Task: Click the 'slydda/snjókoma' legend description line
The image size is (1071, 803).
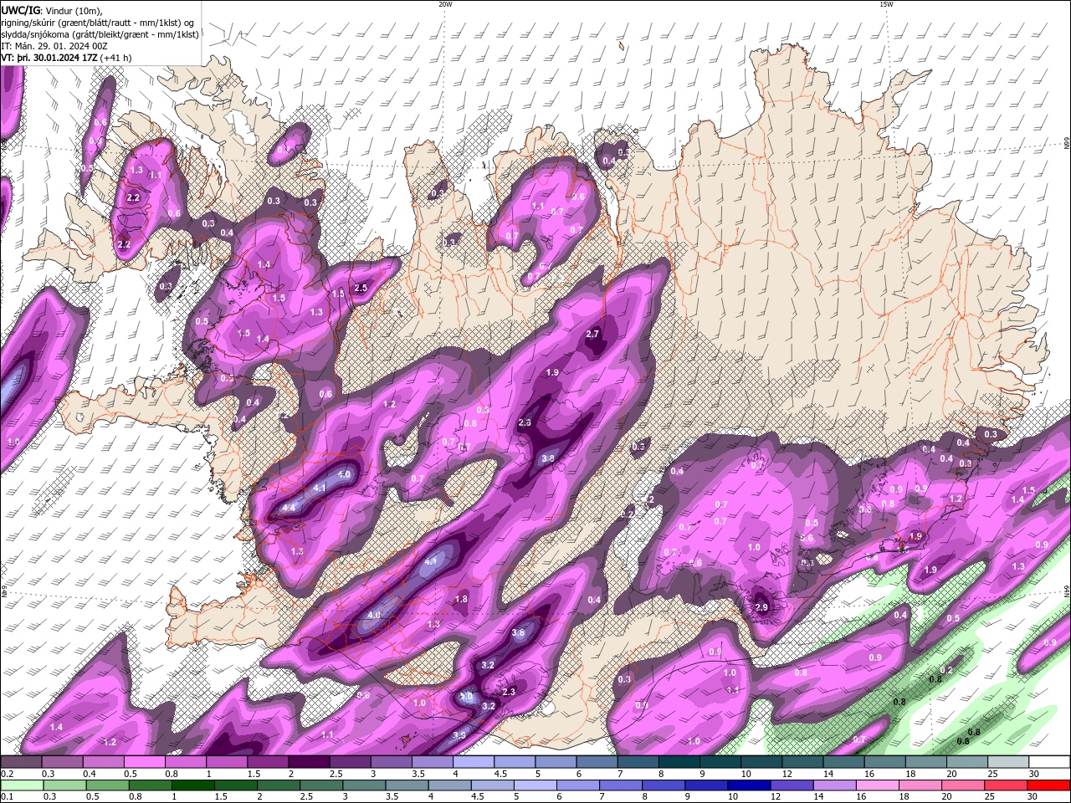Action: [100, 34]
